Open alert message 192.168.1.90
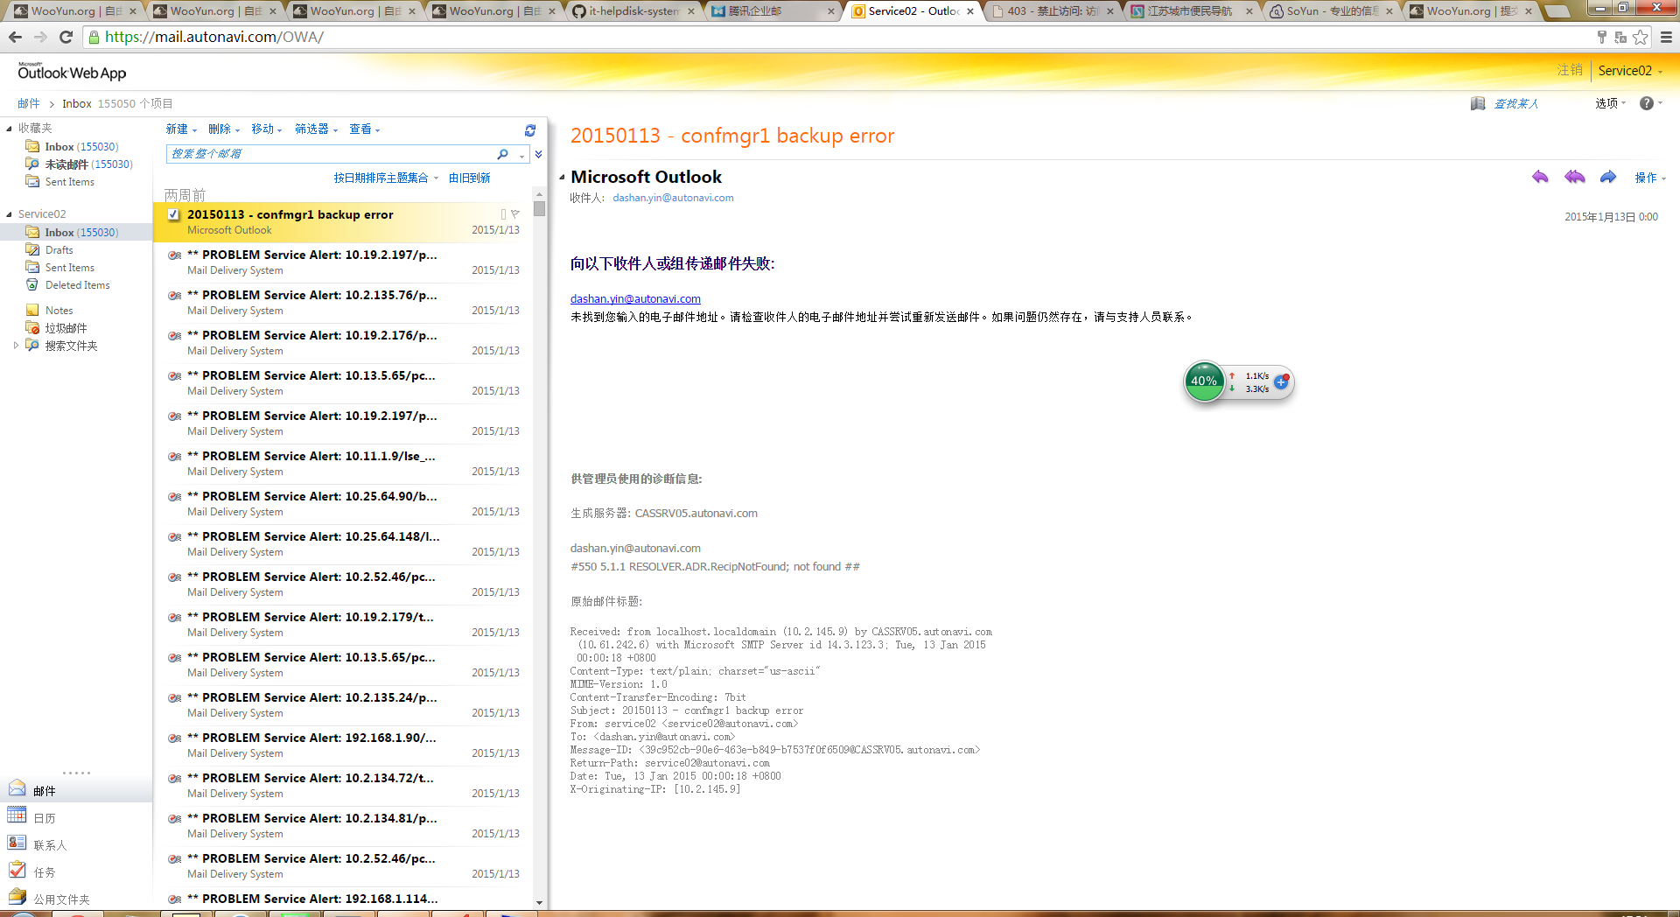This screenshot has width=1680, height=917. click(x=344, y=745)
